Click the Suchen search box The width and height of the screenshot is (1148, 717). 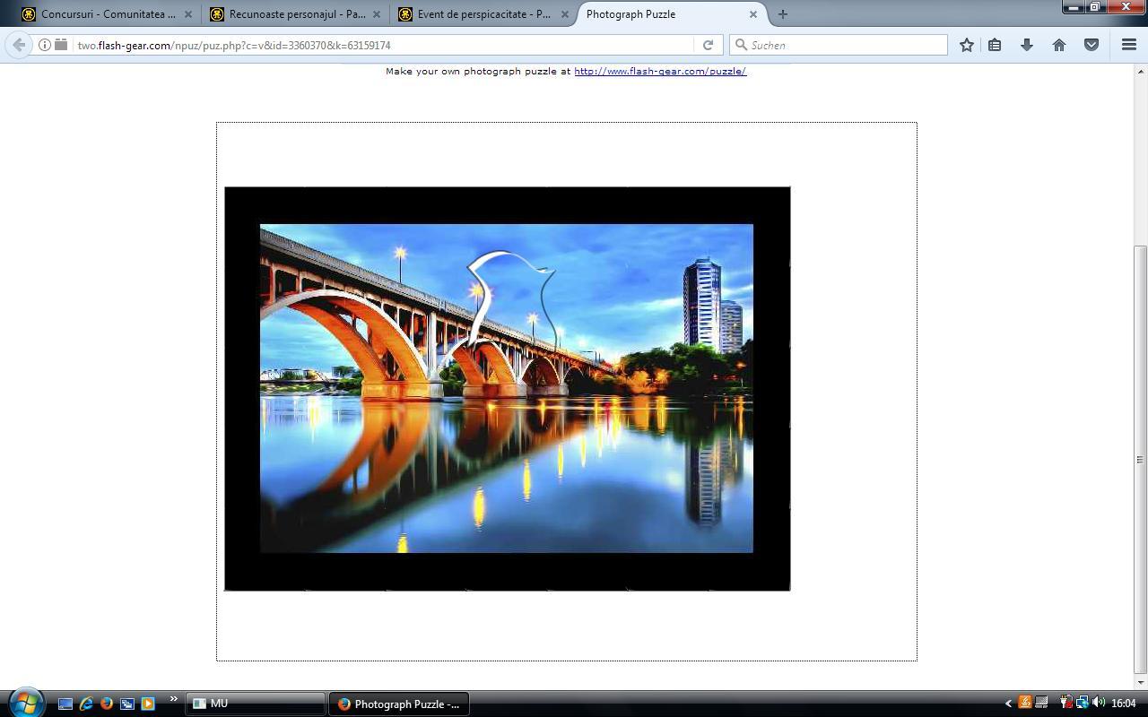point(839,45)
